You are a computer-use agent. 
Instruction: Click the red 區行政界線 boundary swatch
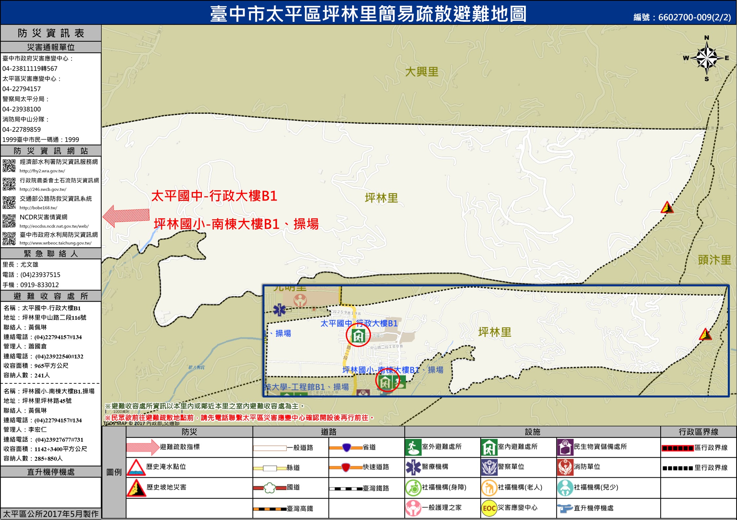coord(677,448)
